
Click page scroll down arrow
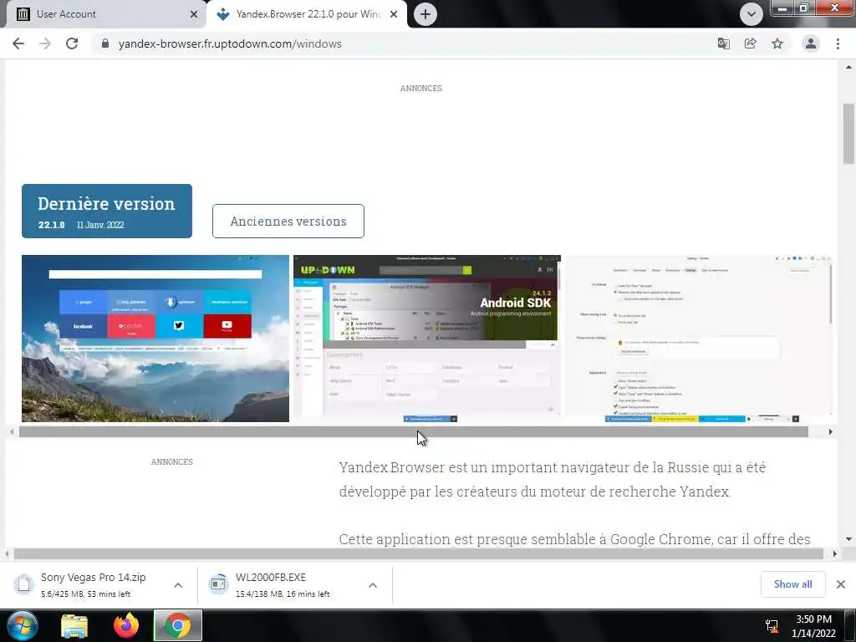click(848, 539)
